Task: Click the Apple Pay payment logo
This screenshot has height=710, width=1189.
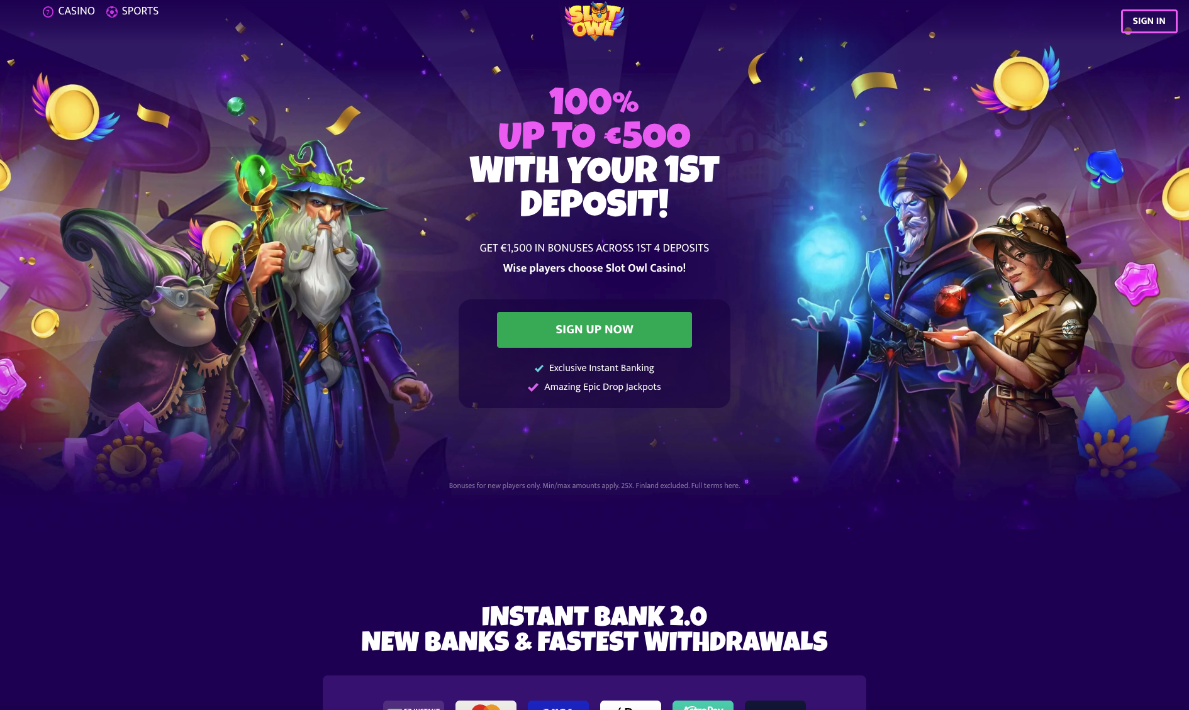Action: pyautogui.click(x=630, y=706)
